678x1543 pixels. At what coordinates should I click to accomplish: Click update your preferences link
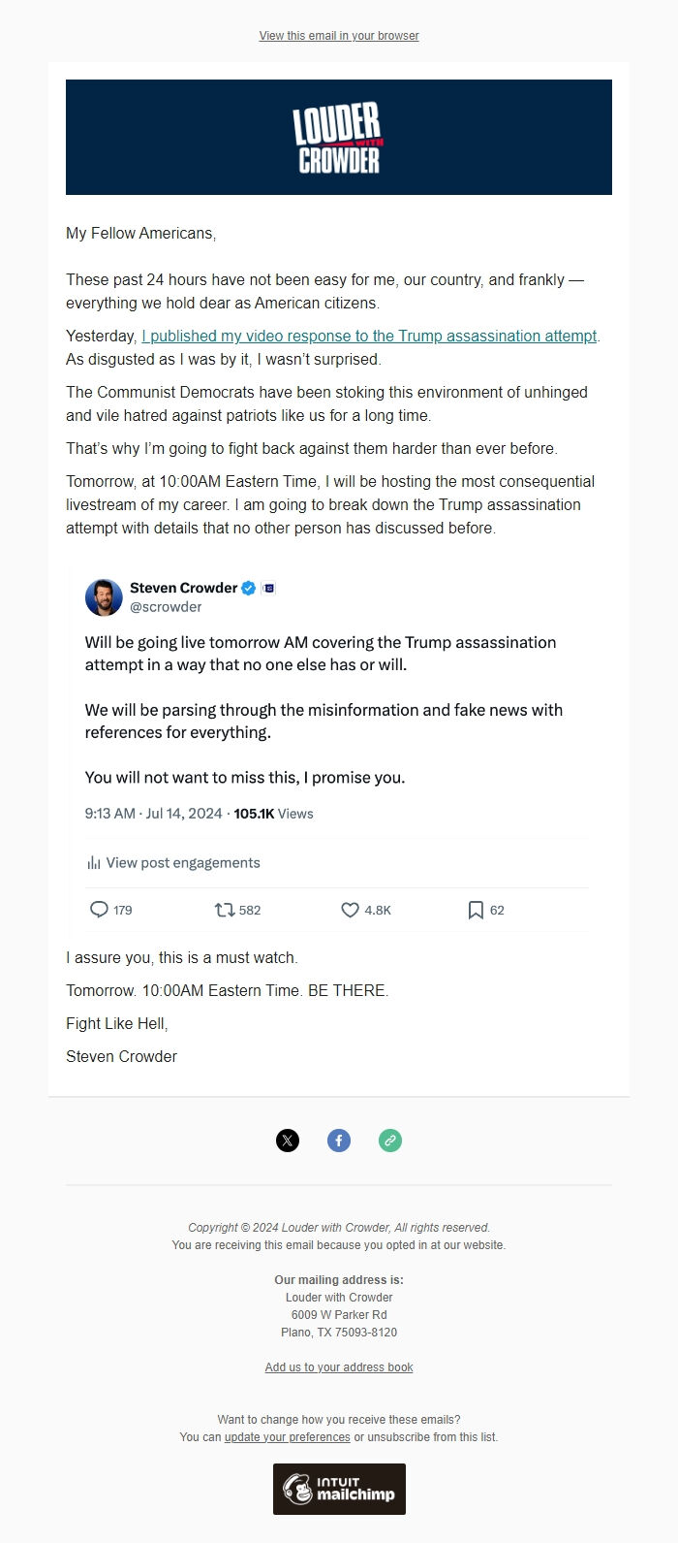click(x=287, y=1437)
